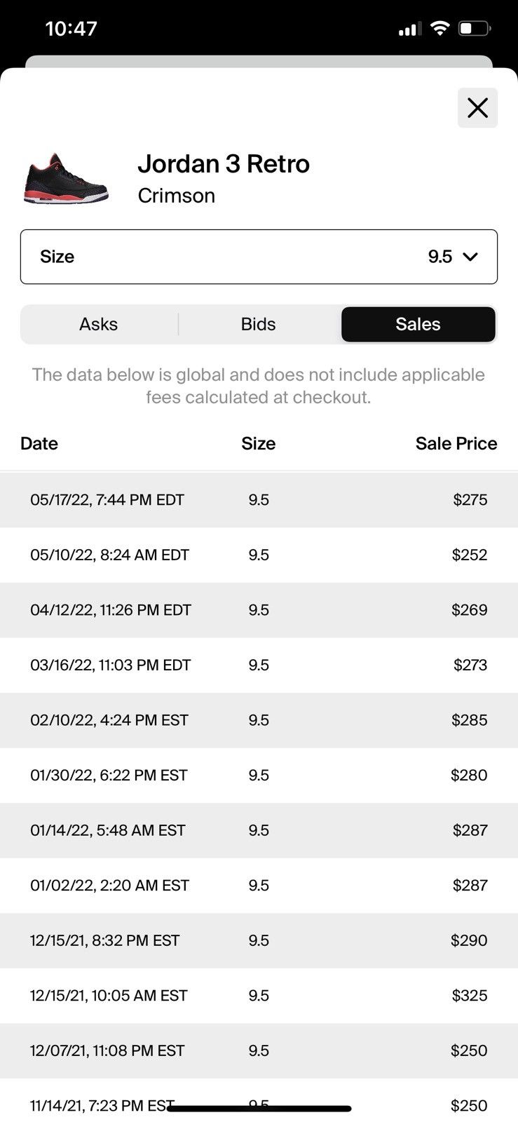The height and width of the screenshot is (1122, 518).
Task: Expand the size chevron arrow
Action: click(x=470, y=257)
